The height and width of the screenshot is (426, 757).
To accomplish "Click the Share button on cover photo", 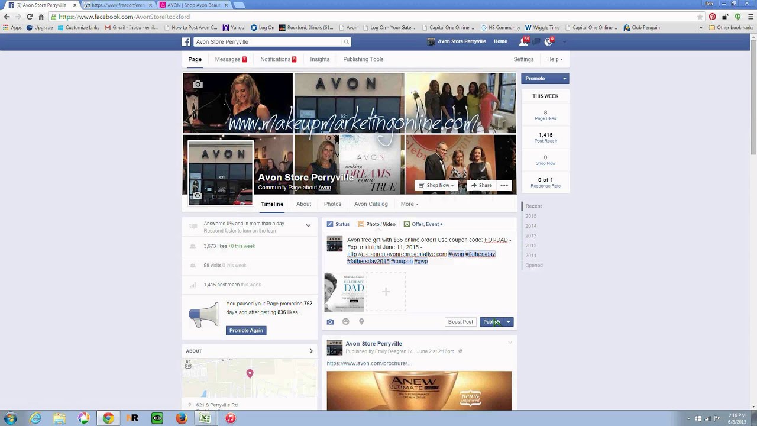I will pos(481,185).
